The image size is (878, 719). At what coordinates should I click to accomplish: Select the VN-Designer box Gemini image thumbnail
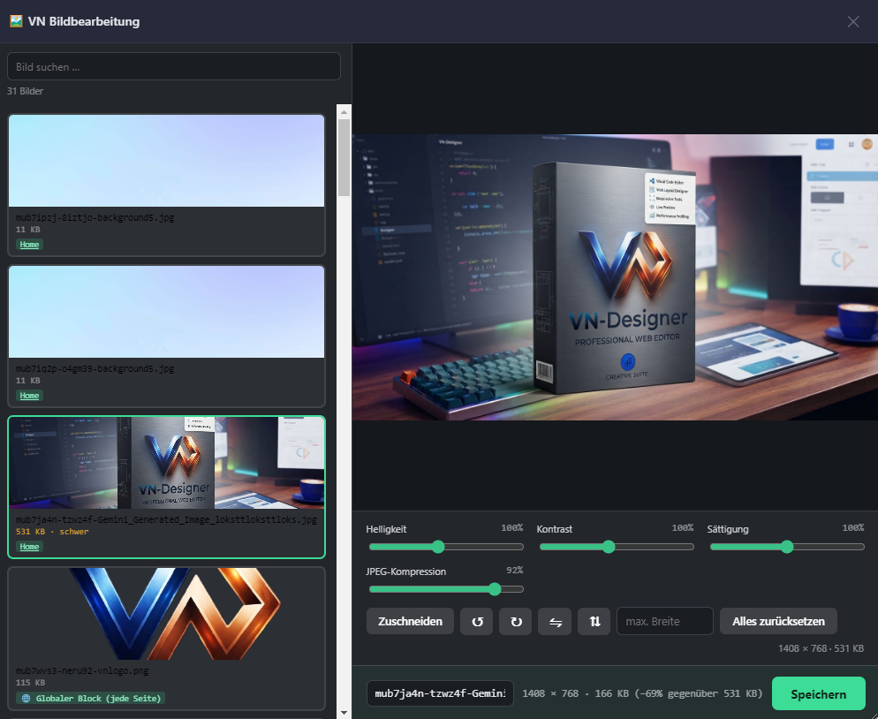tap(166, 463)
